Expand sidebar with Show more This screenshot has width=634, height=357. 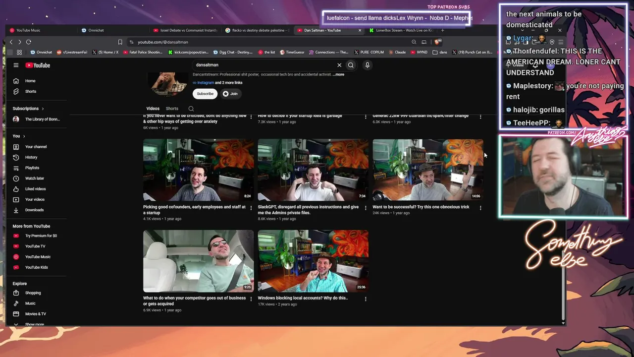coord(34,324)
